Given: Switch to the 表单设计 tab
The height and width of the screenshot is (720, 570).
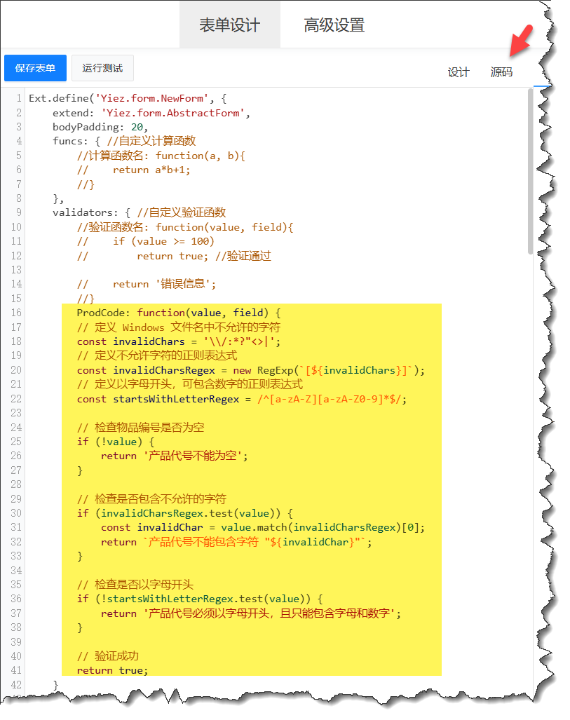Looking at the screenshot, I should (229, 25).
